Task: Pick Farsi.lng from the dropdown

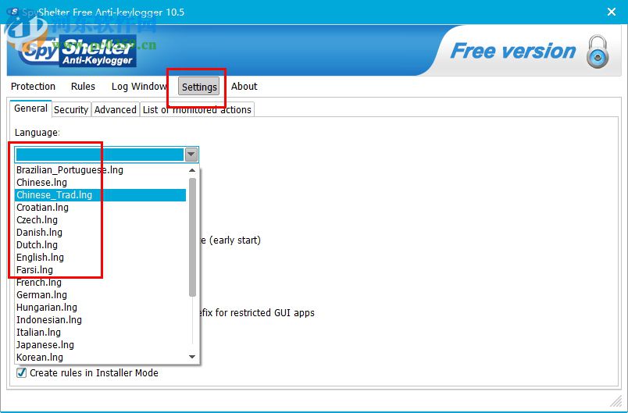Action: (x=101, y=269)
